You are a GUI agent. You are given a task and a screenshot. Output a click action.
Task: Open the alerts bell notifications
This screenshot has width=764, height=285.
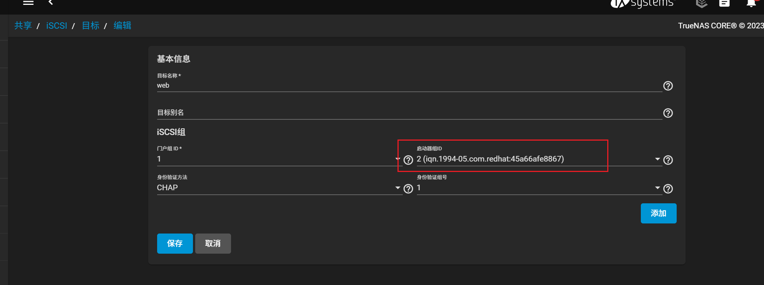pyautogui.click(x=751, y=3)
